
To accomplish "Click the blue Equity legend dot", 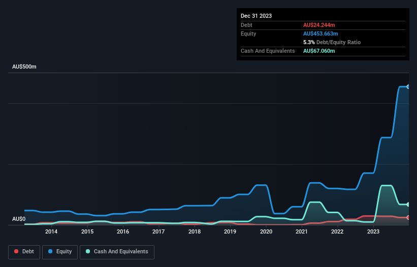I will click(x=50, y=251).
